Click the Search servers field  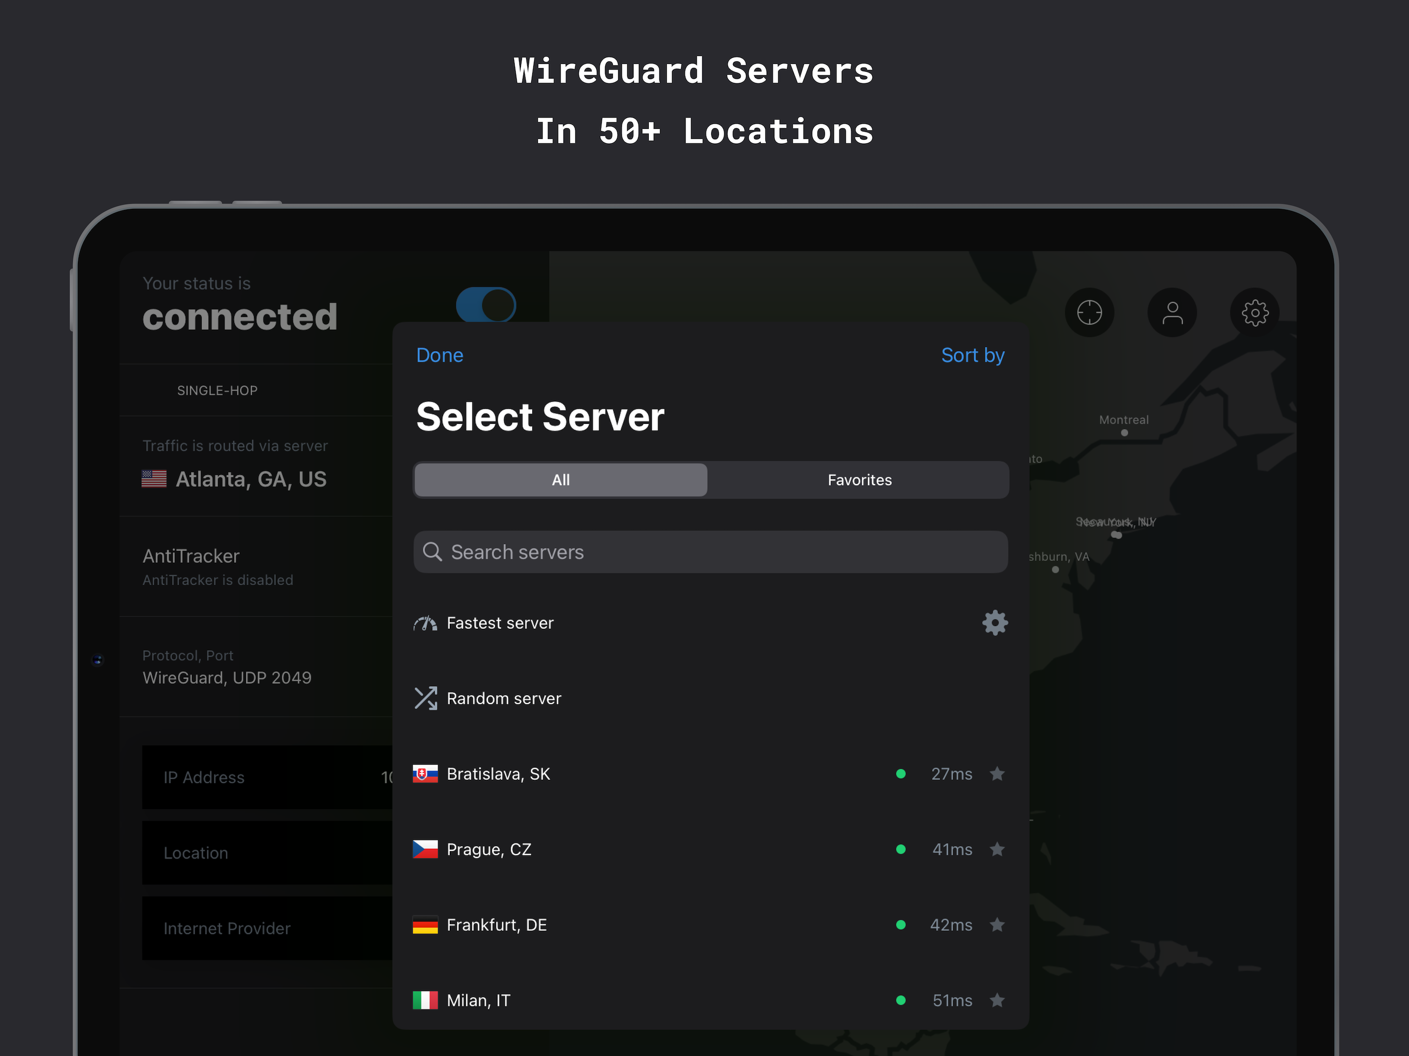pos(710,552)
